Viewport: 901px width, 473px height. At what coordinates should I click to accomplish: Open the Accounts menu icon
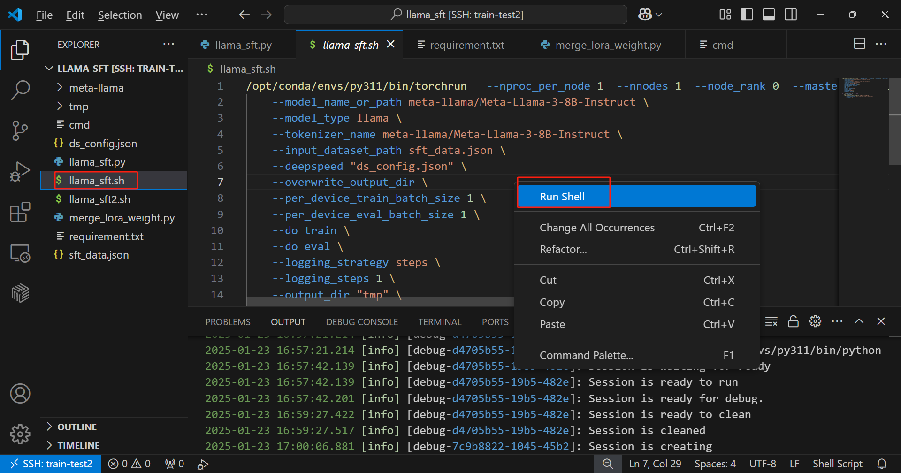(x=20, y=394)
